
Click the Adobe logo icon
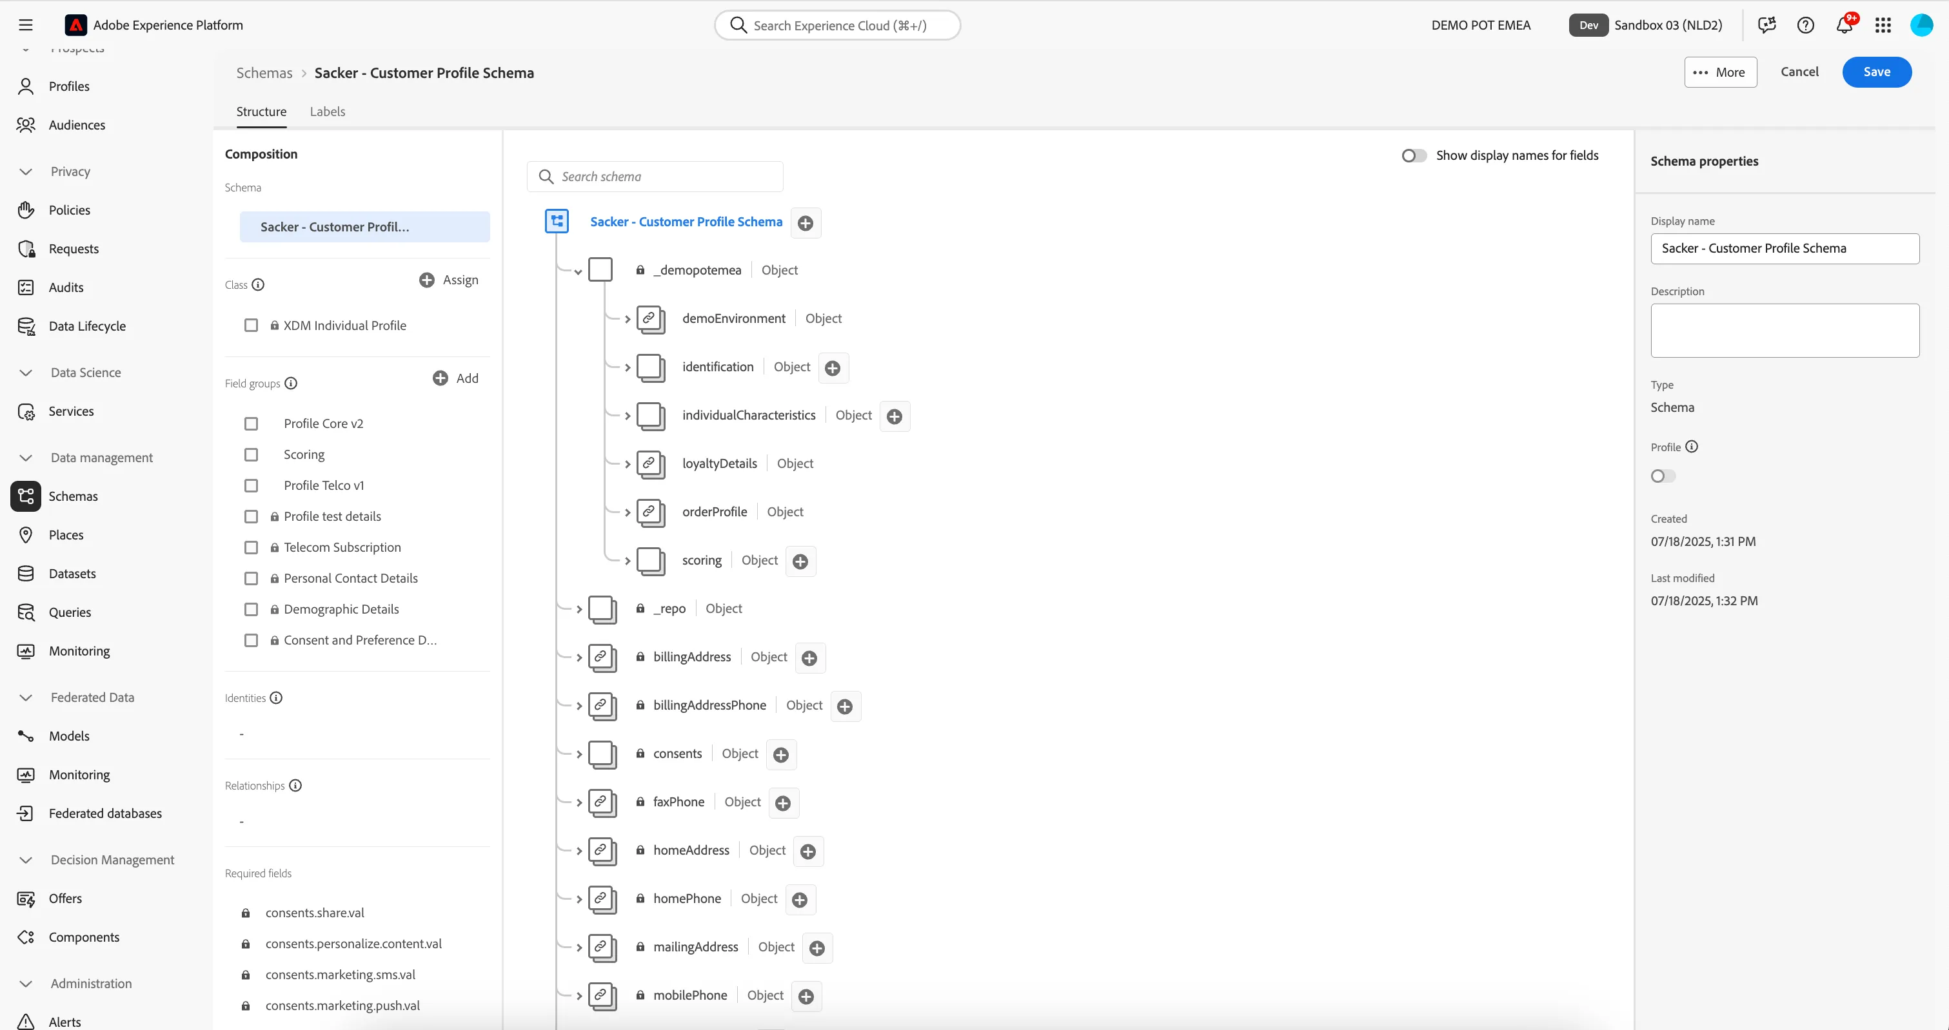75,25
